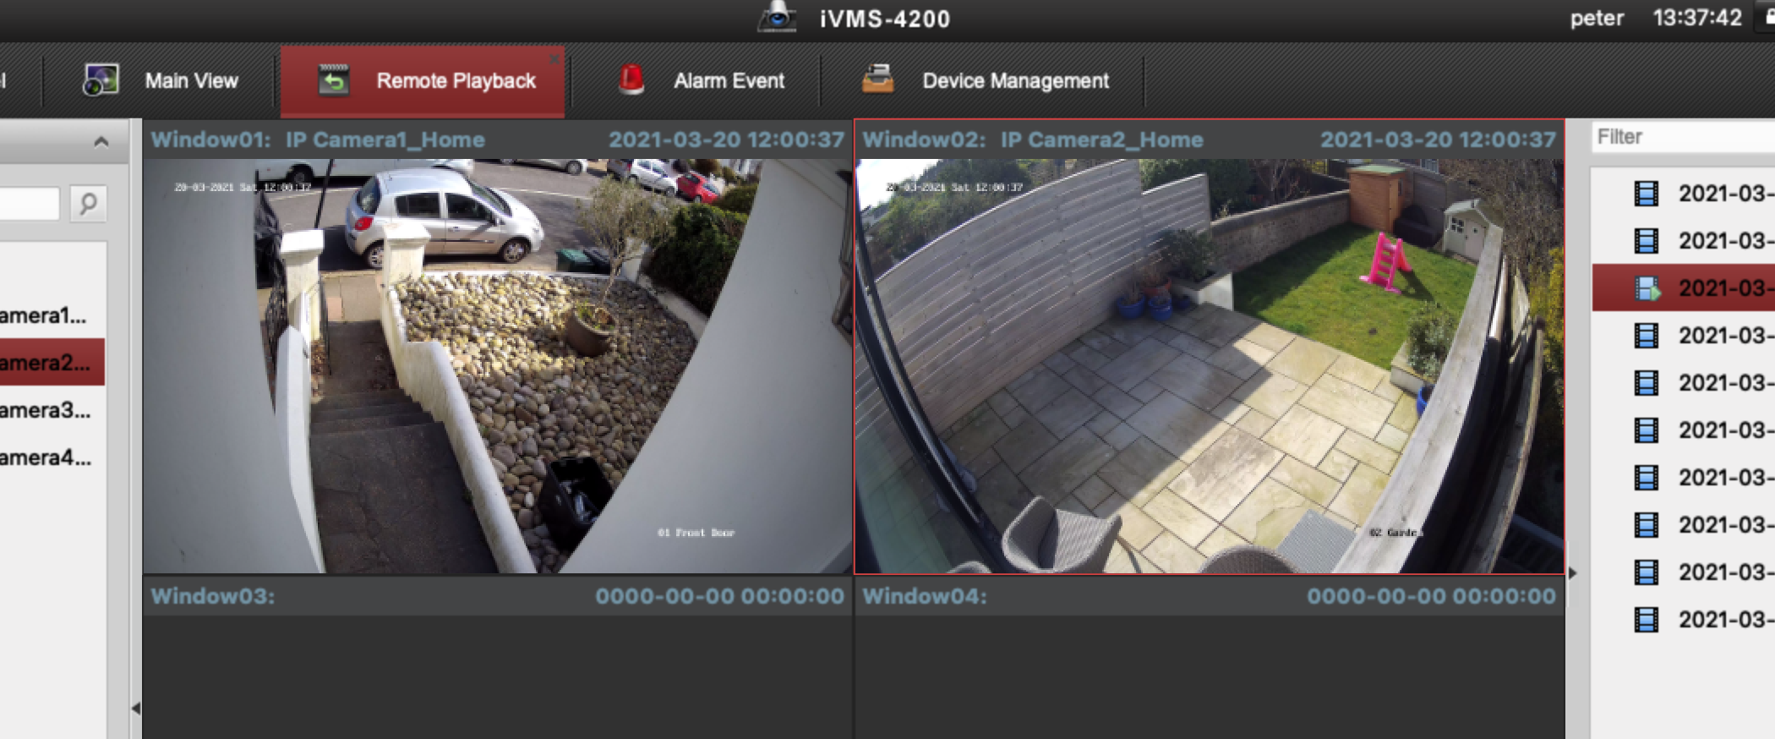Select the empty Window03 playback pane
This screenshot has height=739, width=1775.
(x=497, y=676)
